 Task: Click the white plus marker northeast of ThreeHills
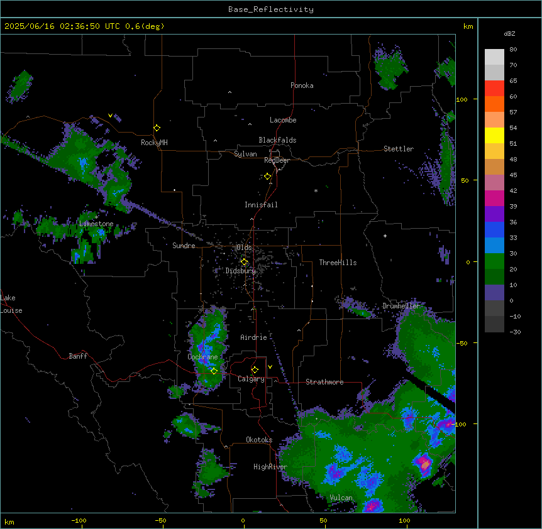click(x=385, y=236)
